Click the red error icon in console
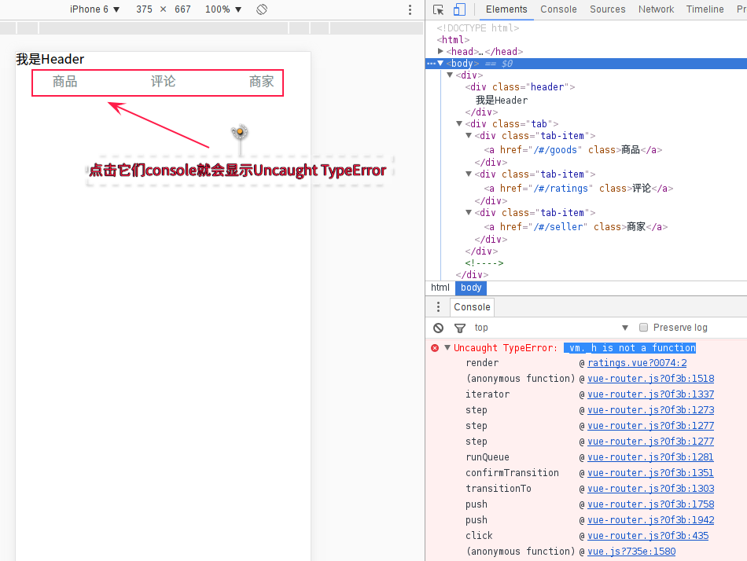 point(435,348)
